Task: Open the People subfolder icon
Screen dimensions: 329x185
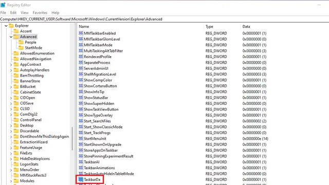Action: pos(21,42)
